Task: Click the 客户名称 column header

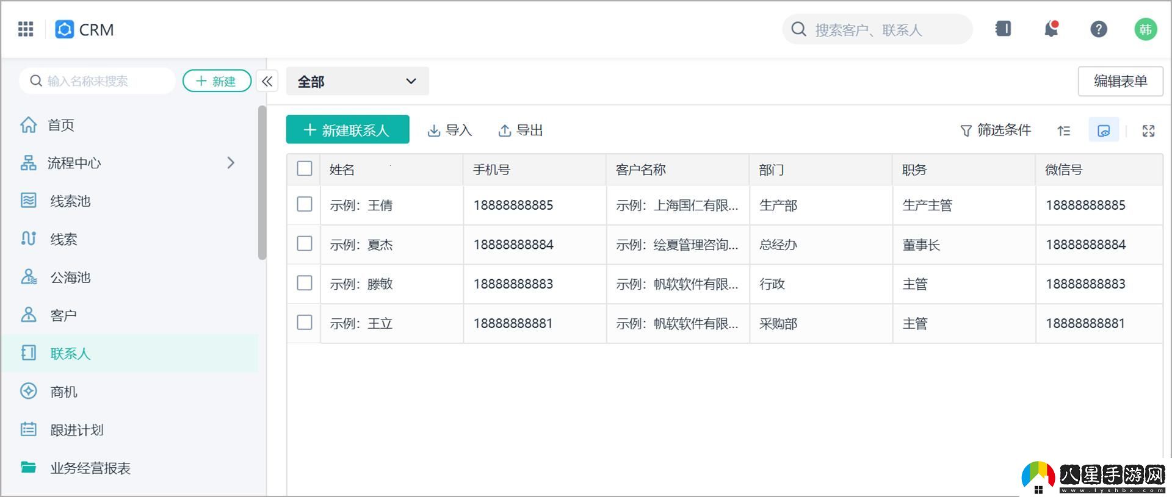Action: tap(678, 170)
